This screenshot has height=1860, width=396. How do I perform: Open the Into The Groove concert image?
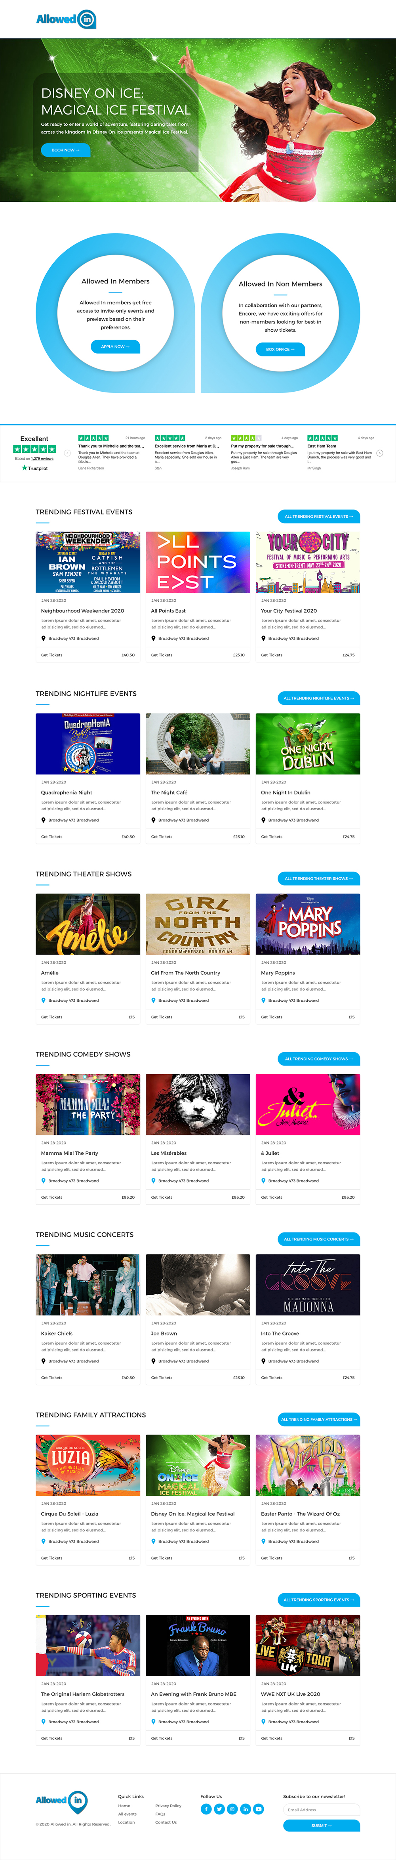[308, 1284]
